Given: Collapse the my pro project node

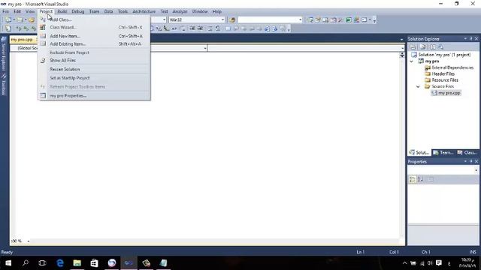Looking at the screenshot, I should coord(412,61).
